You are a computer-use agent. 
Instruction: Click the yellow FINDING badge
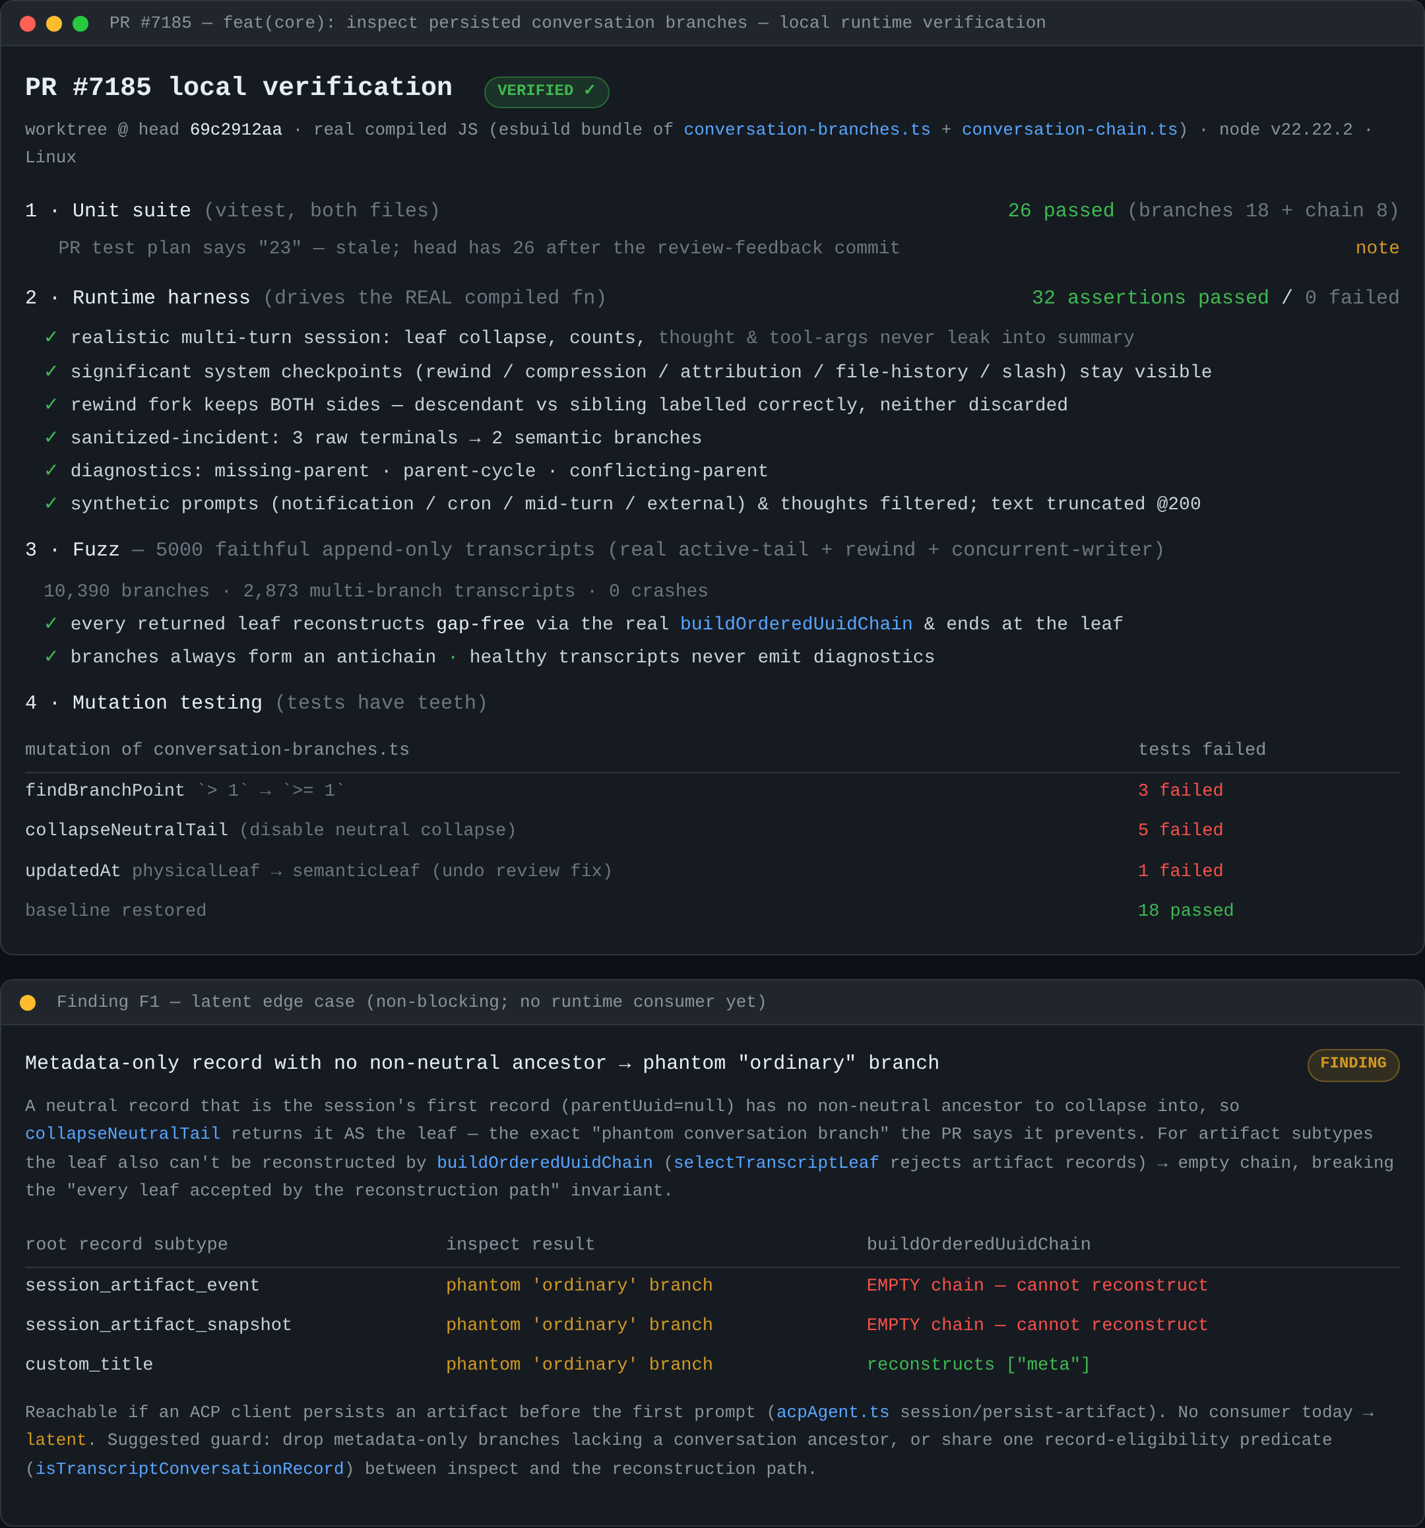coord(1352,1064)
